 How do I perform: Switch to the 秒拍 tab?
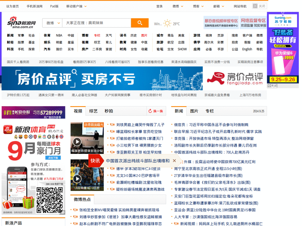pos(109,111)
